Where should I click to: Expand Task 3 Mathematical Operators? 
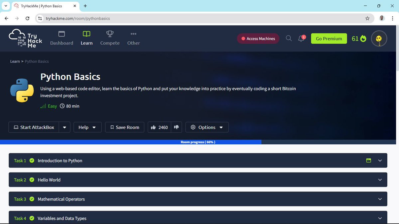click(198, 199)
